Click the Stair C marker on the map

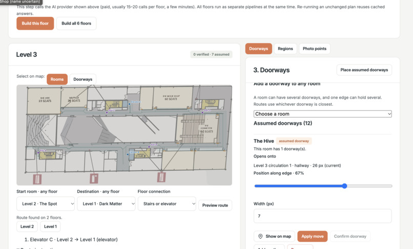107,112
